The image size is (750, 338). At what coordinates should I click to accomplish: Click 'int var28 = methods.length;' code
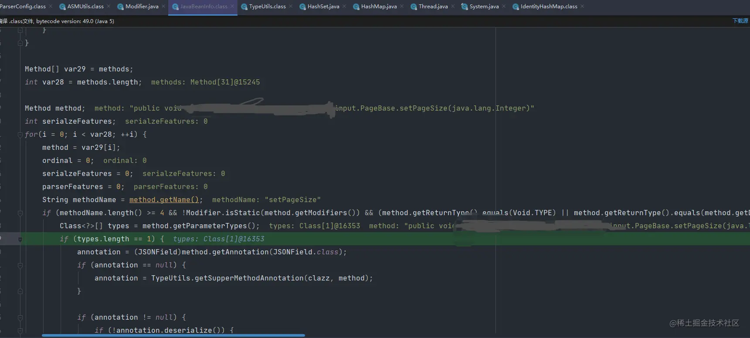point(83,82)
